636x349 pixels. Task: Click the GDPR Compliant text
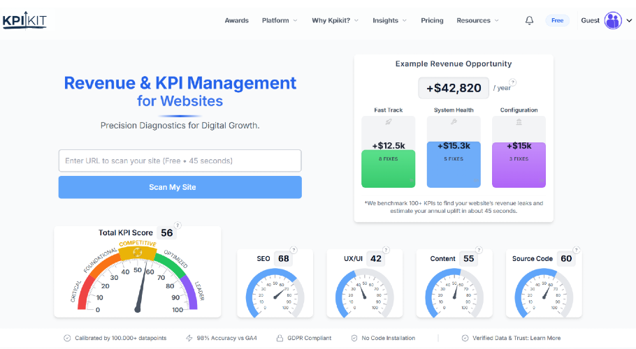[x=310, y=338]
